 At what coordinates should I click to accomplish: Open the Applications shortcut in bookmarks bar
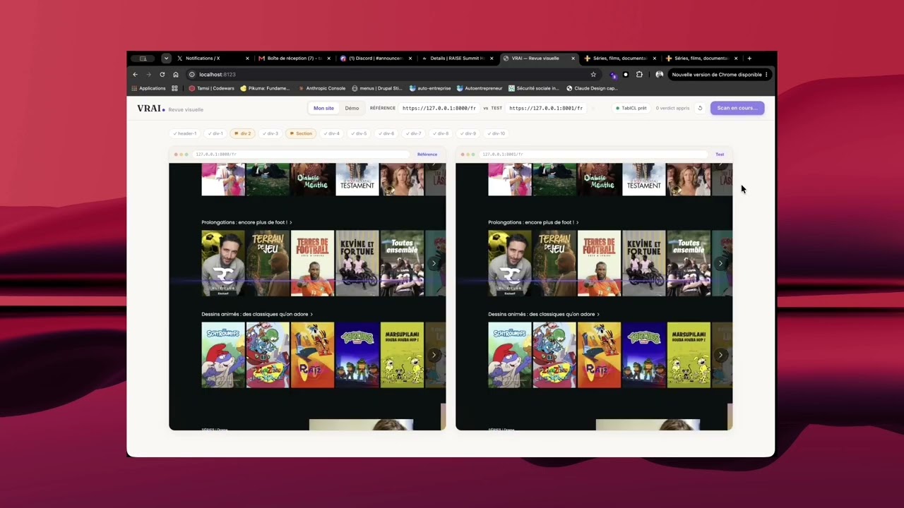click(x=148, y=88)
